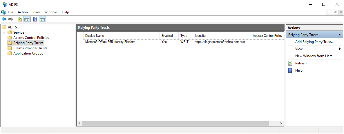Click Add Relying Party Trust action
Viewport: 344px width, 134px height.
click(x=314, y=42)
